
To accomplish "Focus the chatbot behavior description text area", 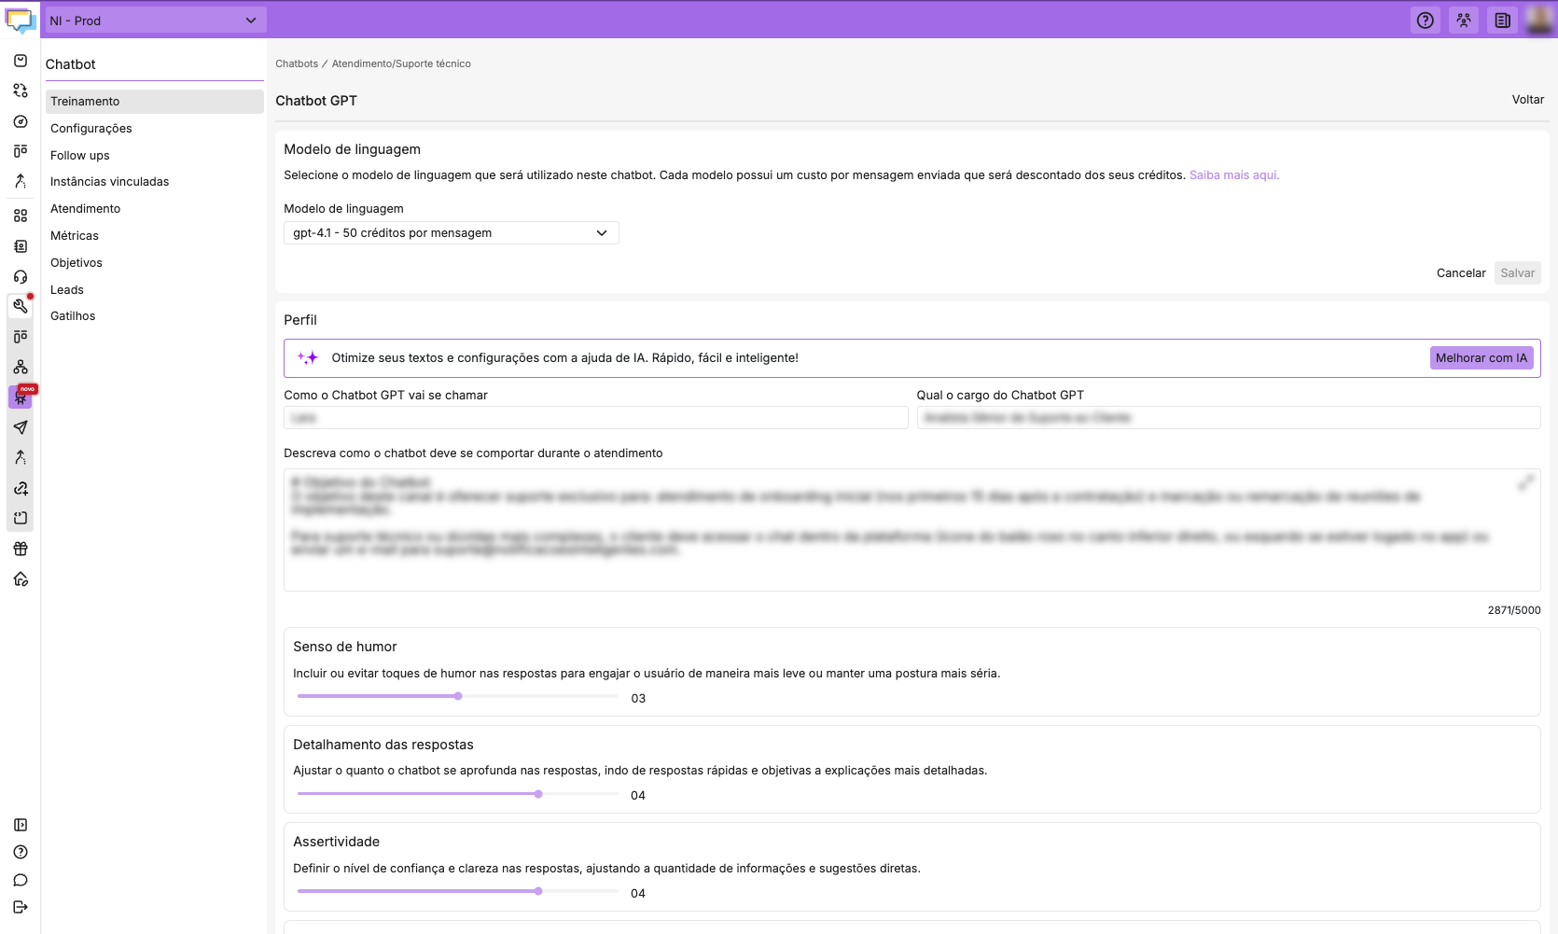I will [912, 530].
